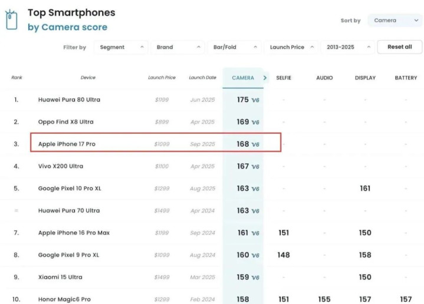Open Oppo Find X8 Ultra device link
424x304 pixels.
[x=65, y=122]
